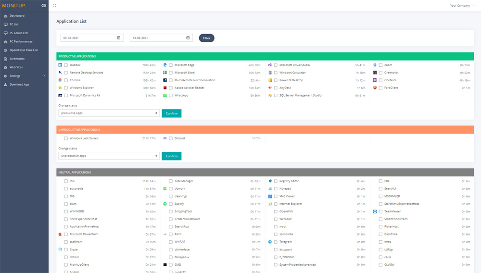Open the unproductive apps status dropdown
The height and width of the screenshot is (273, 481).
(109, 156)
